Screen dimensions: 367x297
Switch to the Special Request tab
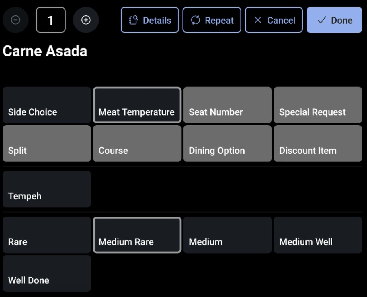point(318,105)
